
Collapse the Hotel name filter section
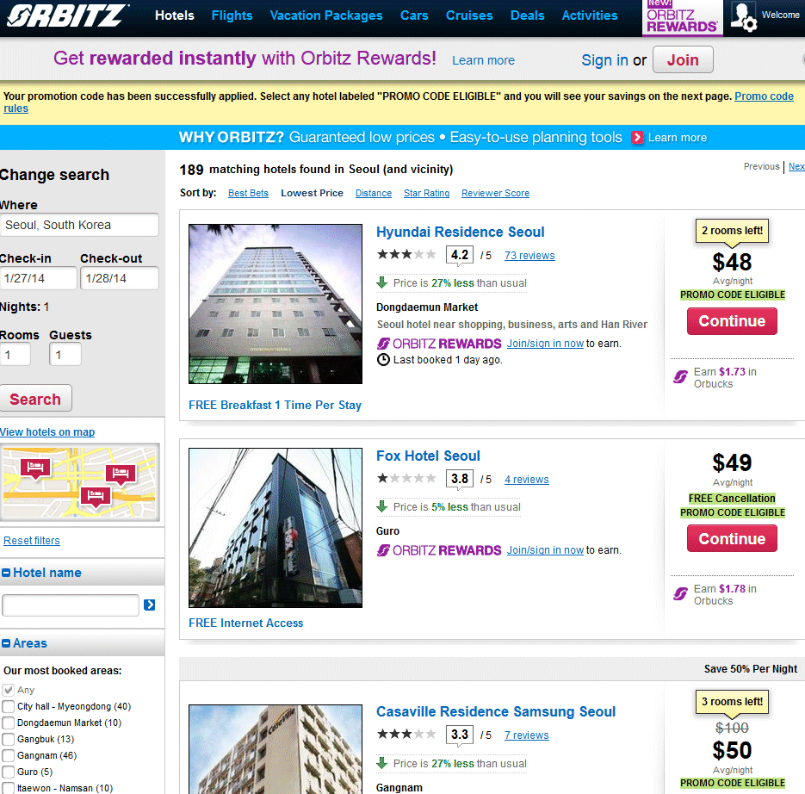pos(6,574)
